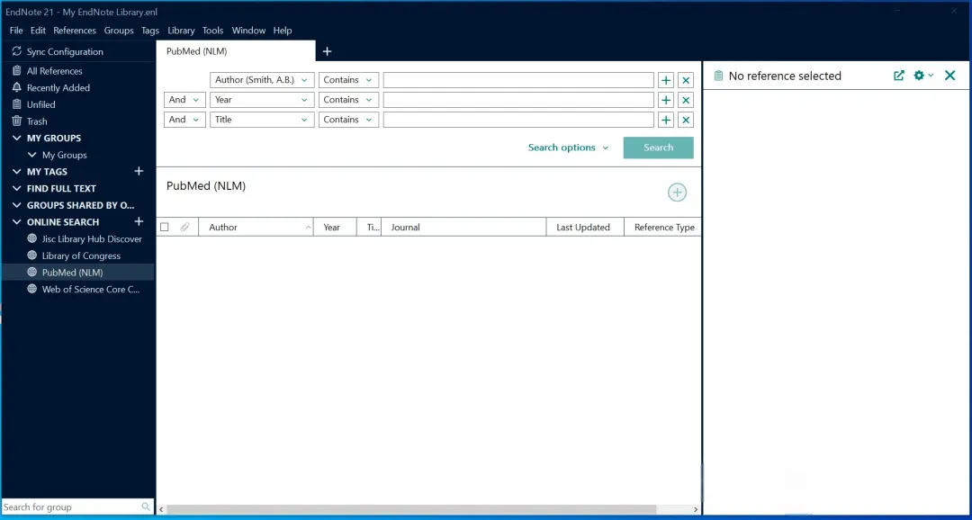972x520 pixels.
Task: Click the Search button
Action: point(658,148)
